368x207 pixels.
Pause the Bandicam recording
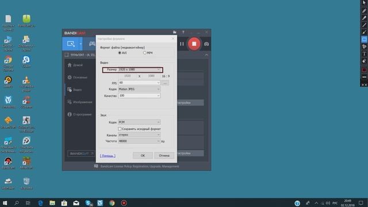(182, 44)
